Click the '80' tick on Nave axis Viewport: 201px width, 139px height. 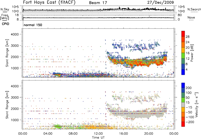[180, 15]
